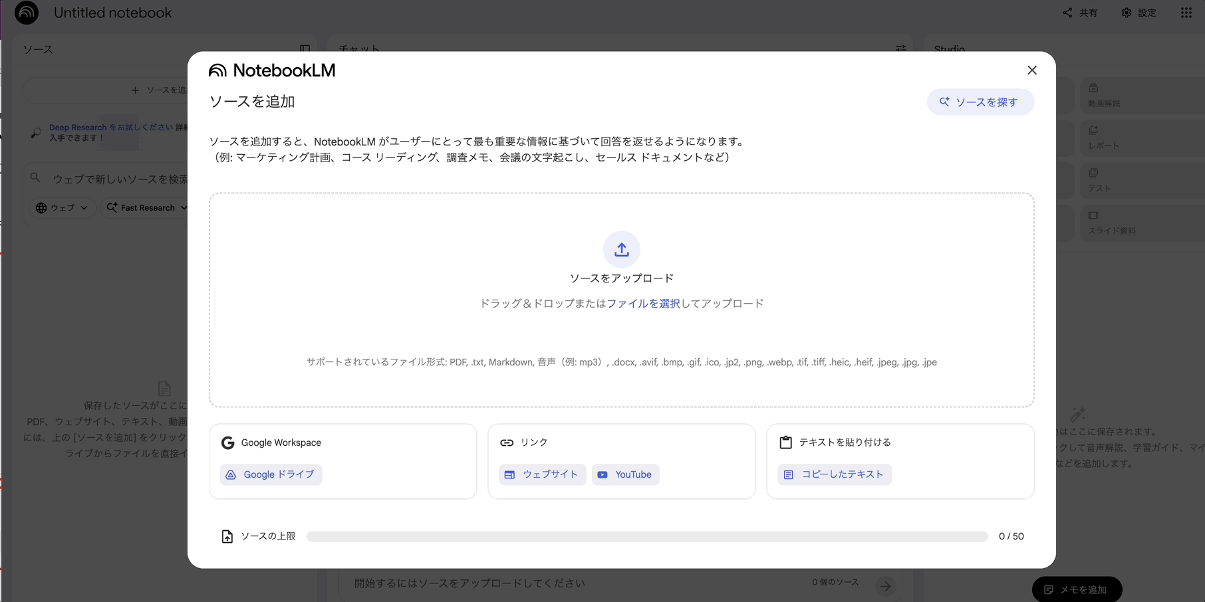The height and width of the screenshot is (602, 1205).
Task: Open the Google apps grid icon
Action: [1186, 13]
